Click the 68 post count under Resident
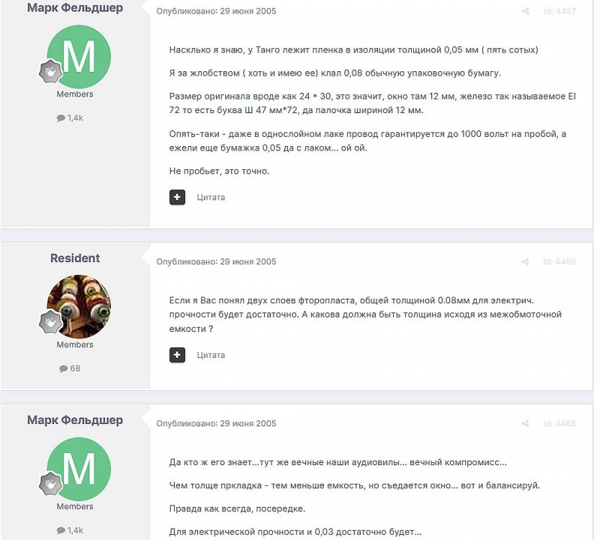The height and width of the screenshot is (540, 594). tap(70, 369)
